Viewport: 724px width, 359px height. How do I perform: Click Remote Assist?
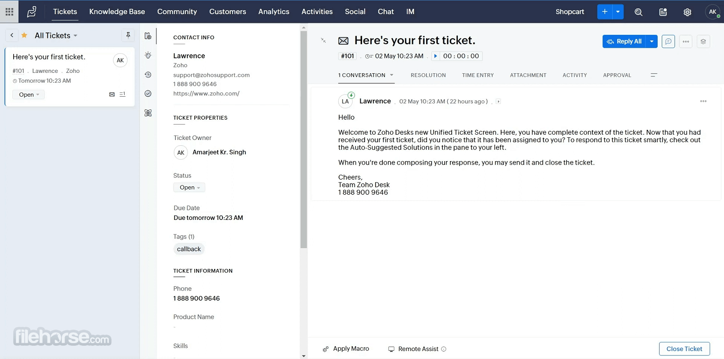(413, 349)
